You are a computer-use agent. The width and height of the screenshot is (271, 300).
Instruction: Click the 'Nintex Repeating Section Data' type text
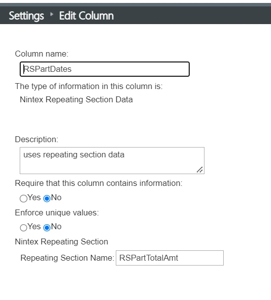76,100
